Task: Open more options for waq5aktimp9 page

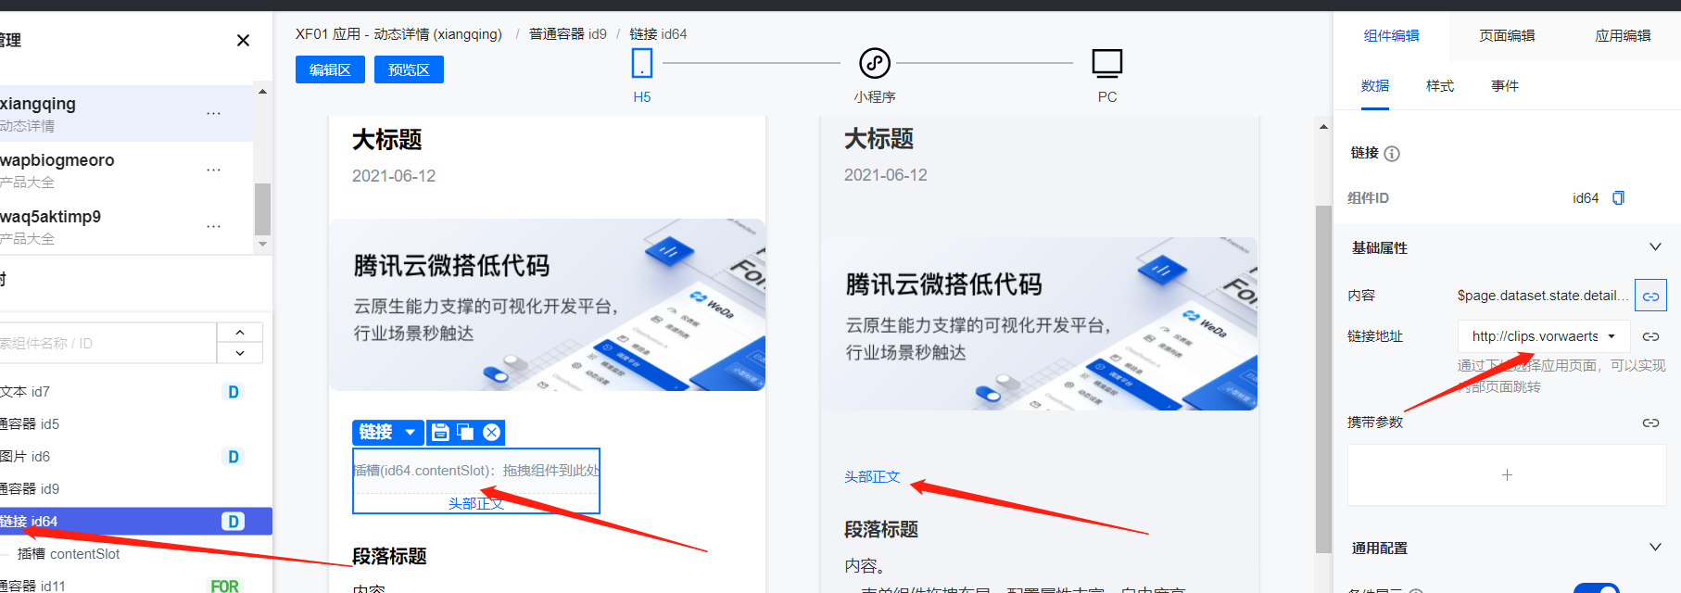Action: click(214, 226)
